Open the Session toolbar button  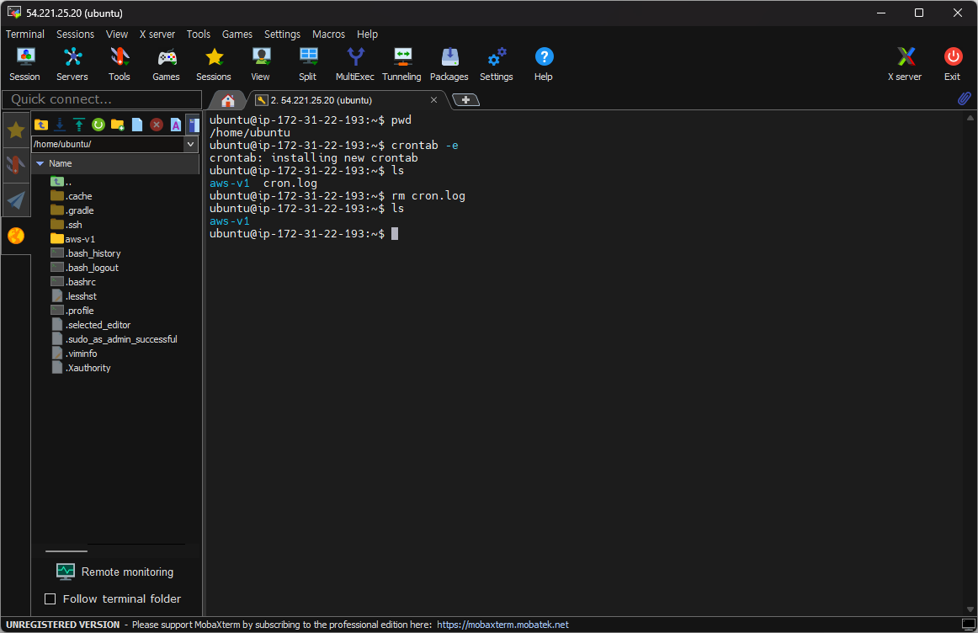25,64
